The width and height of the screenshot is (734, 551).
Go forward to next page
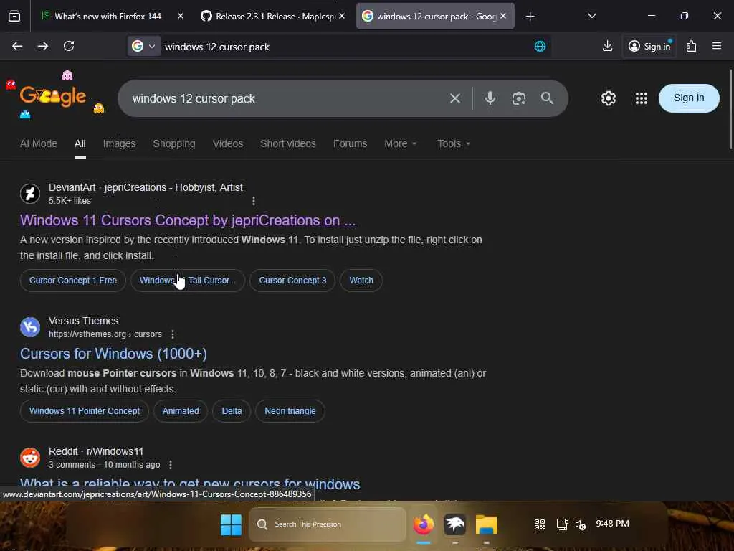point(43,46)
